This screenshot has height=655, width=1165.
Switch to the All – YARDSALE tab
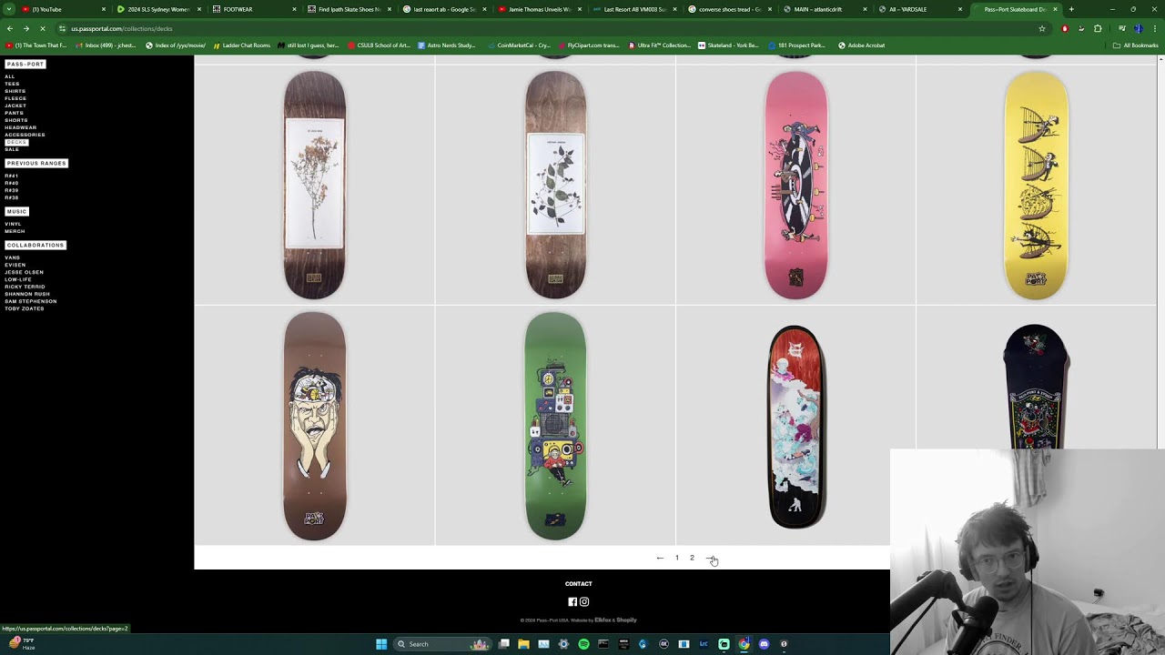[919, 9]
